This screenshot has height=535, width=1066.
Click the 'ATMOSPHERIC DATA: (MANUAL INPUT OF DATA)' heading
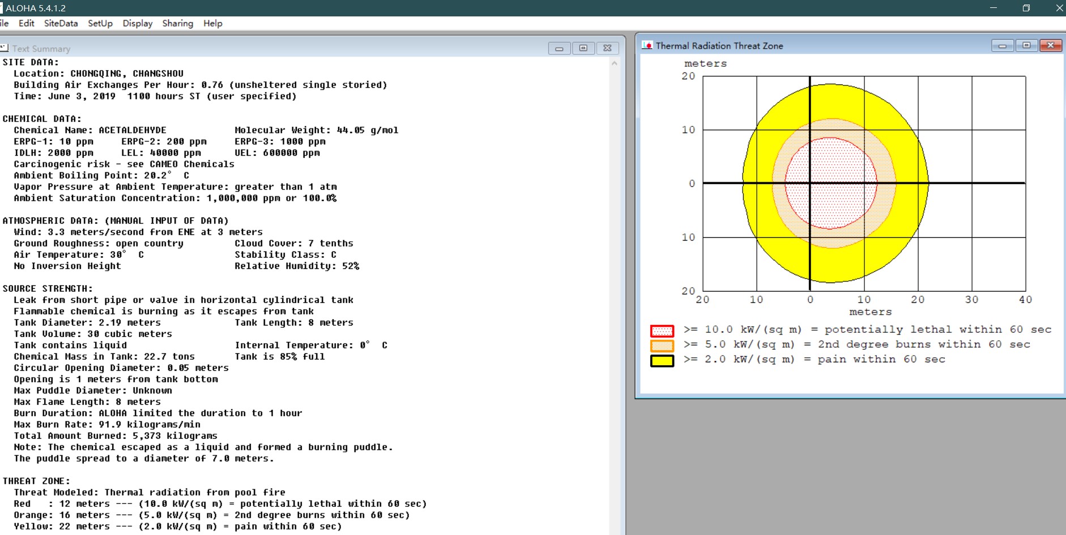click(116, 221)
